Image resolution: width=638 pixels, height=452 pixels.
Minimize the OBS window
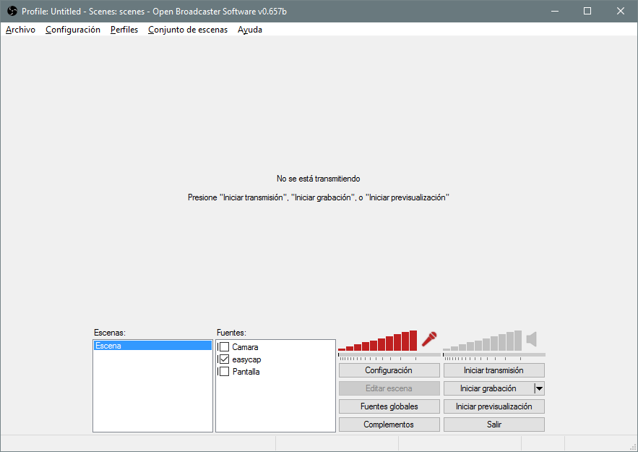tap(555, 11)
